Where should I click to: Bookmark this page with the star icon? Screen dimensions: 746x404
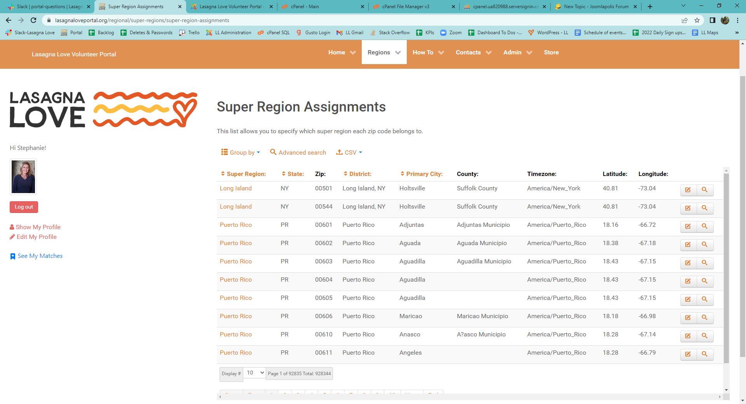[x=697, y=20]
